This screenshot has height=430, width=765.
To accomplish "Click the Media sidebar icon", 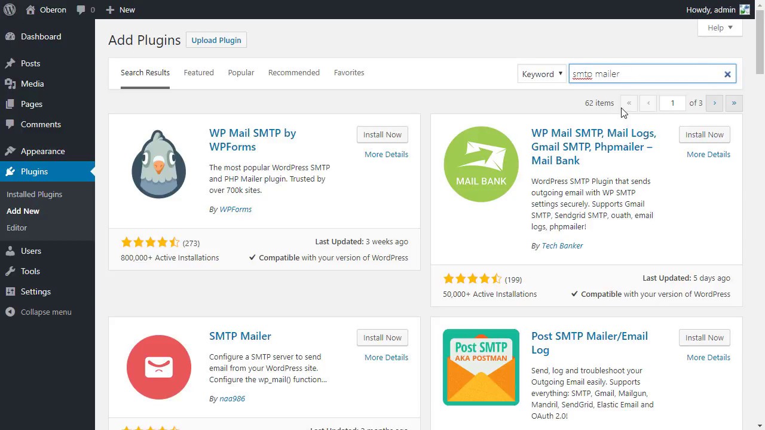I will 10,84.
